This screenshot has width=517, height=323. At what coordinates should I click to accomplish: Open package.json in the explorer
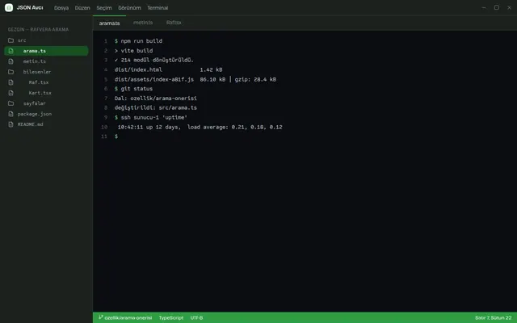[x=46, y=114]
